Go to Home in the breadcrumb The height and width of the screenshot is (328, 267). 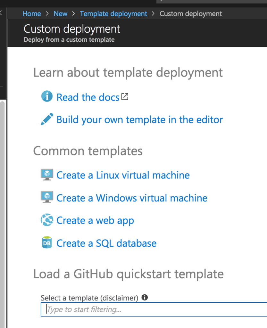click(x=32, y=14)
